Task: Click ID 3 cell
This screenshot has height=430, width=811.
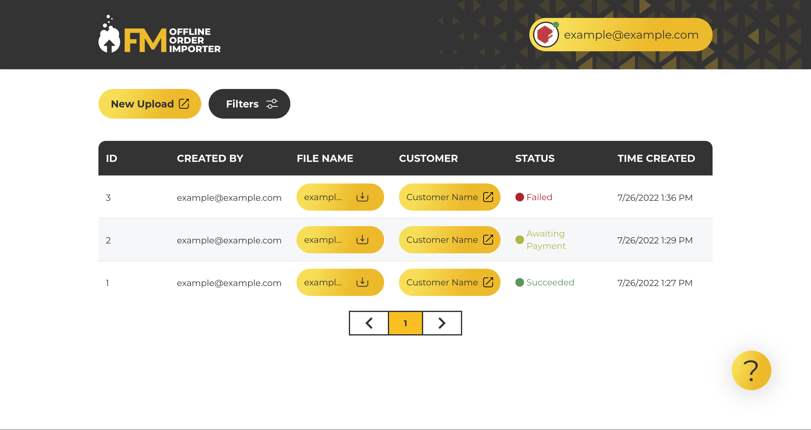Action: coord(108,198)
